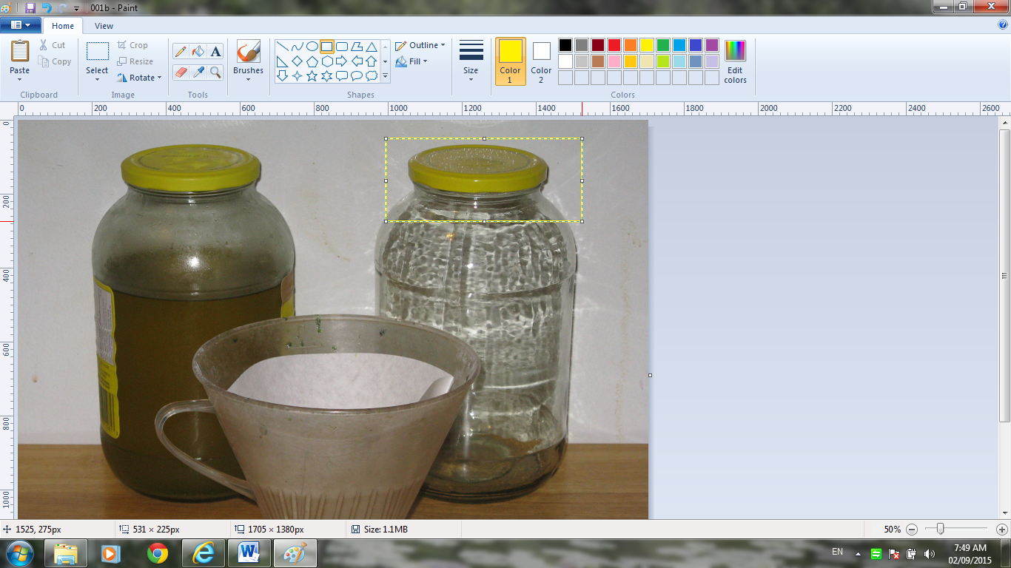This screenshot has width=1011, height=568.
Task: Click the Edit colors button
Action: pyautogui.click(x=735, y=61)
